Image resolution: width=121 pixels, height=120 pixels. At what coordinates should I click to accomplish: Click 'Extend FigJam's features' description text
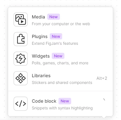pyautogui.click(x=55, y=43)
